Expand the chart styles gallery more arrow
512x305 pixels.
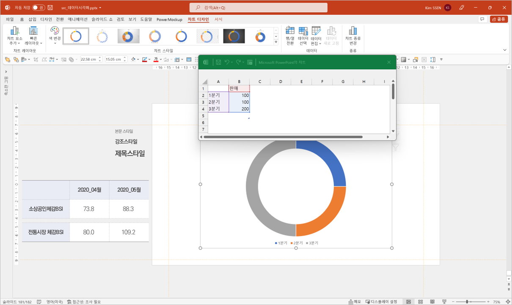coord(276,42)
